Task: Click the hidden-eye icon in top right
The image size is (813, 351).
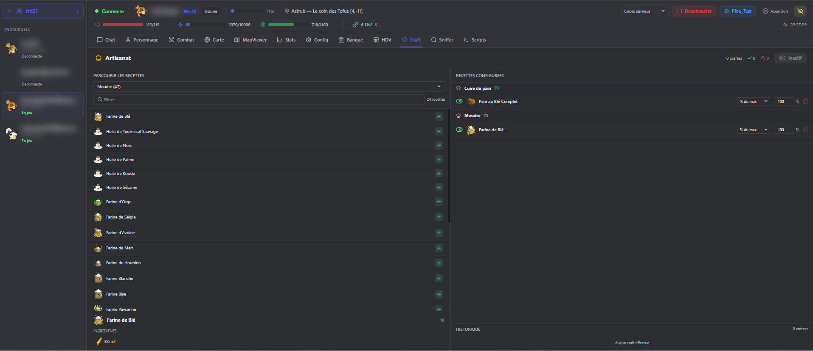Action: click(800, 11)
